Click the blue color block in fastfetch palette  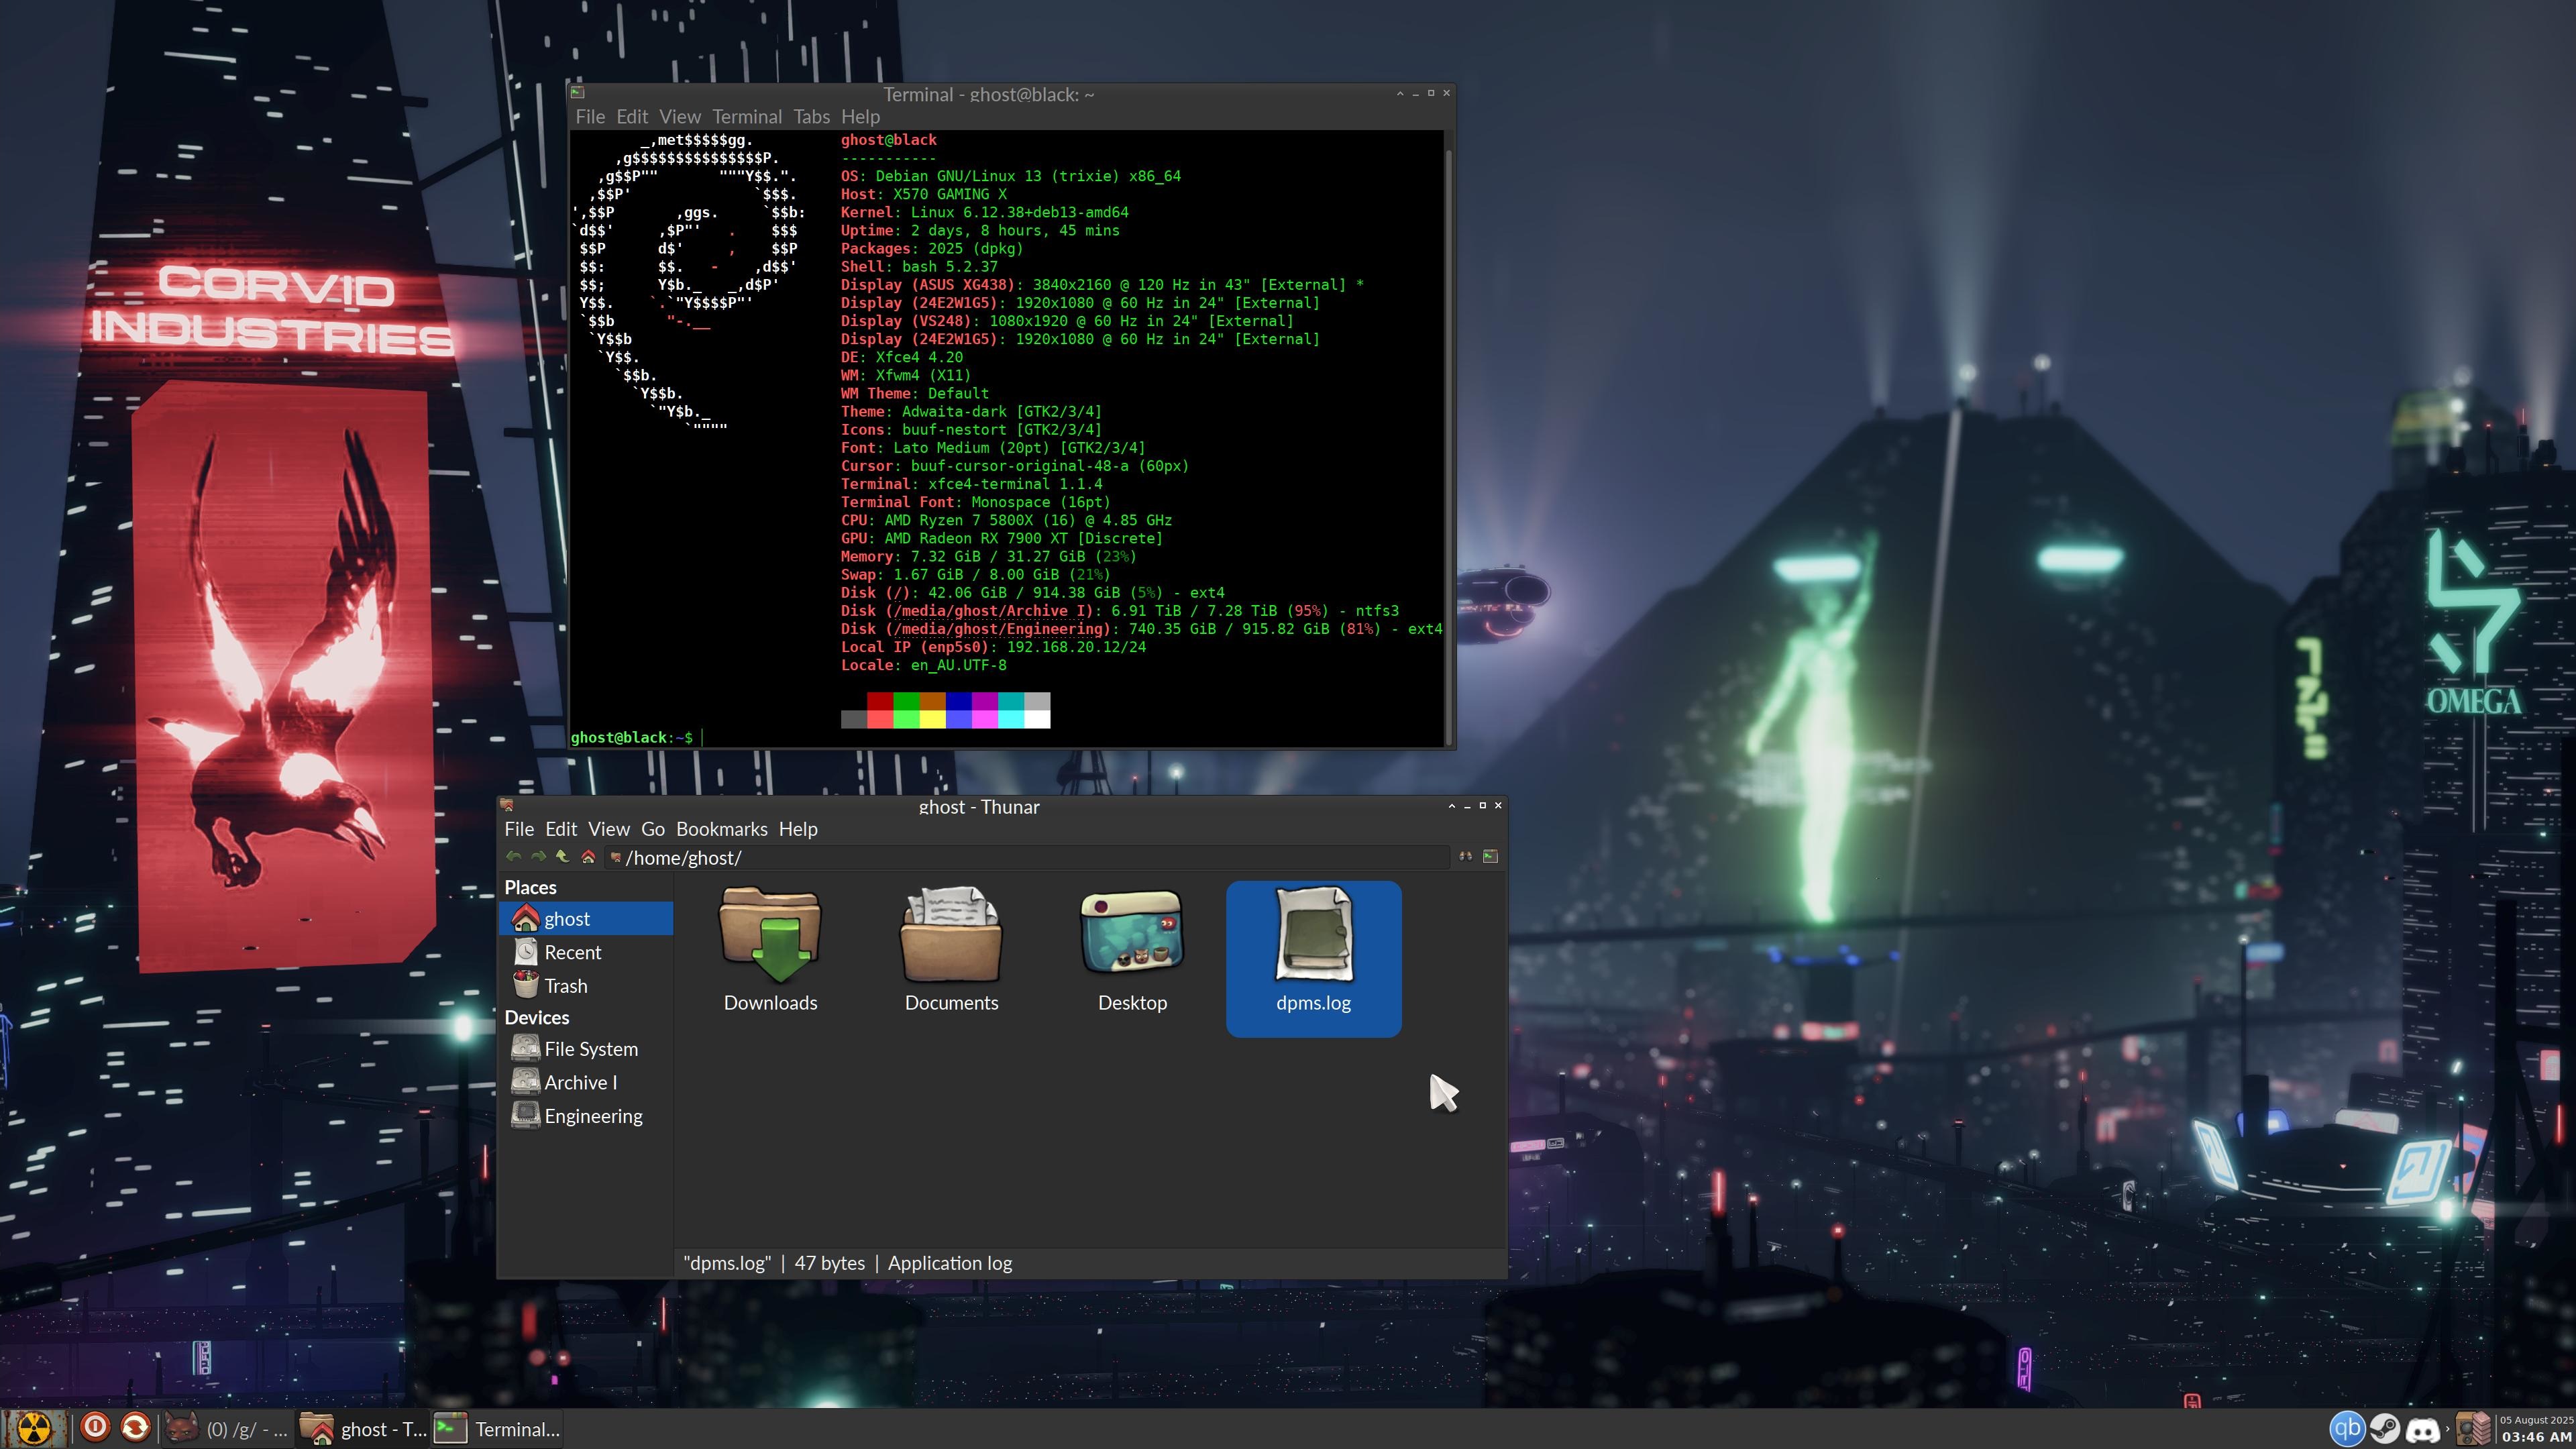958,701
